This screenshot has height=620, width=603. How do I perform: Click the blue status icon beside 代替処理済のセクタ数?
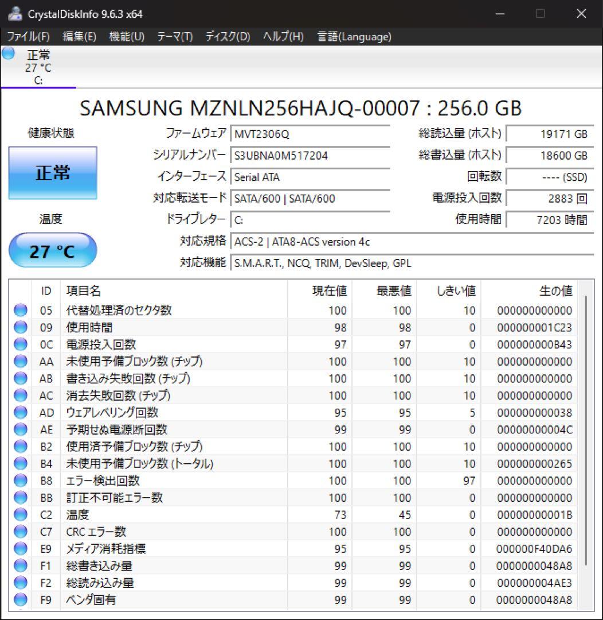[x=20, y=311]
